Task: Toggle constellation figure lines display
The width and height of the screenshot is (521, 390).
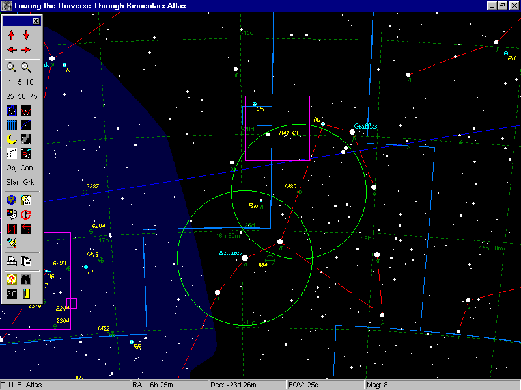Action: 26,110
